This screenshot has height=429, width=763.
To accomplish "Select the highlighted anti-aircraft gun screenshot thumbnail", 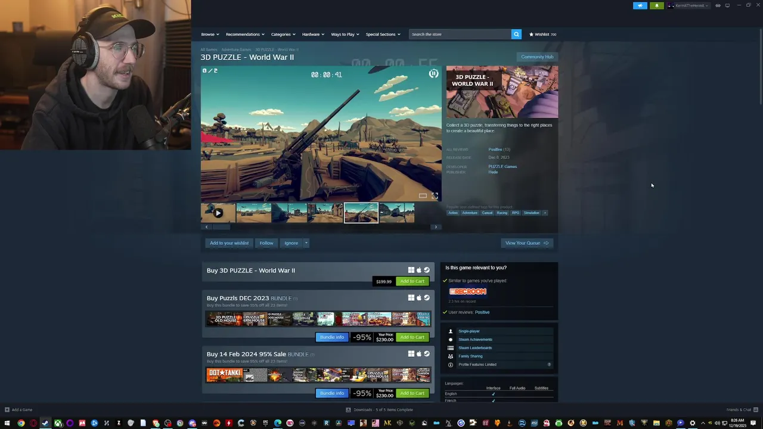I will (x=361, y=213).
